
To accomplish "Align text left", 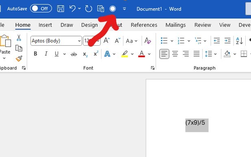I will click(164, 54).
